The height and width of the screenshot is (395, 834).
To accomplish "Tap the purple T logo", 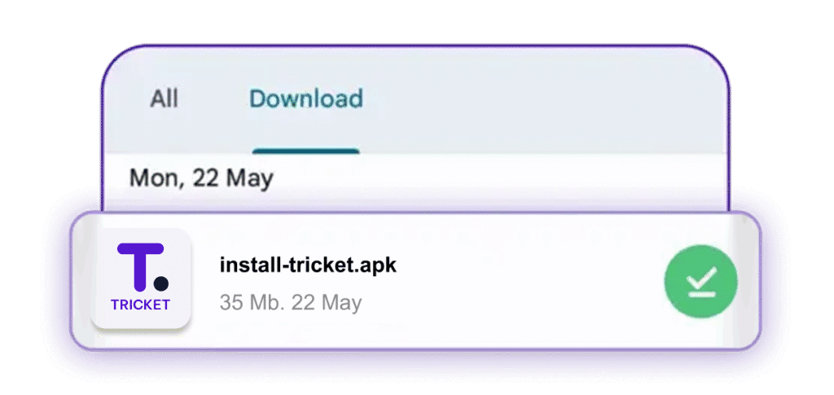I will click(140, 267).
